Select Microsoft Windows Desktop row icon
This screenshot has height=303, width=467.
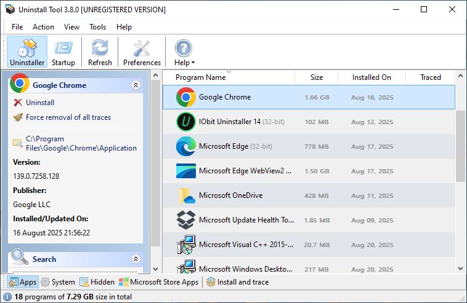[x=187, y=267]
